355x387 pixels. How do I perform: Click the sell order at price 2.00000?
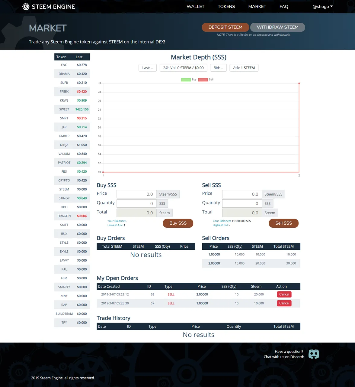(251, 263)
